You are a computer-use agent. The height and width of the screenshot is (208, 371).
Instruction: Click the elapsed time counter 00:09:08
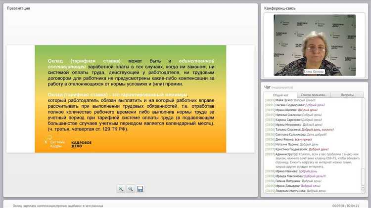pyautogui.click(x=339, y=205)
